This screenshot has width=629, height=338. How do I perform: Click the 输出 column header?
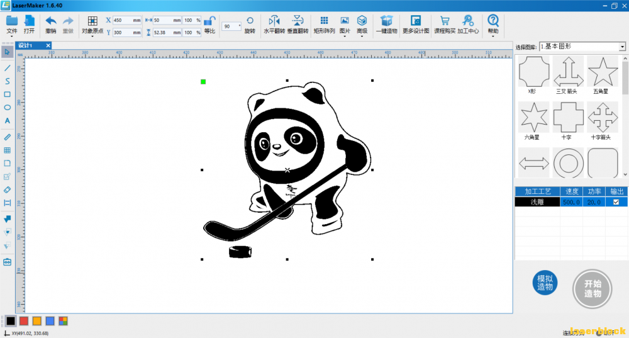click(x=616, y=191)
